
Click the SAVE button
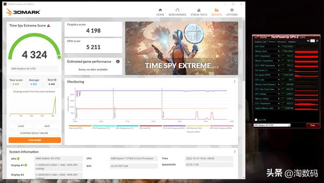pos(47,126)
